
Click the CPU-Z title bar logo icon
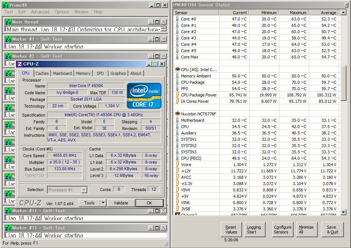tap(20, 64)
